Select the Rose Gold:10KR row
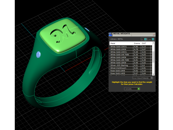 coord(131,71)
